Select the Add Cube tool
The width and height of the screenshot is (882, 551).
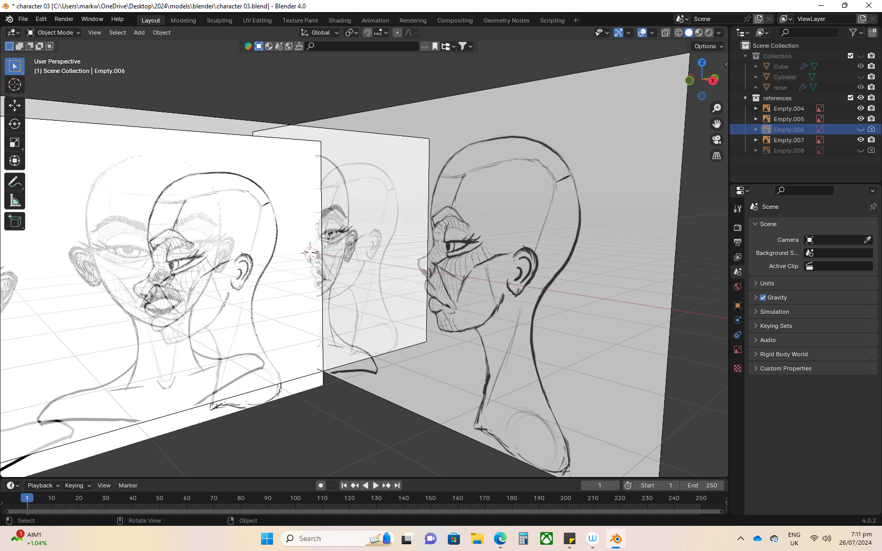click(15, 221)
